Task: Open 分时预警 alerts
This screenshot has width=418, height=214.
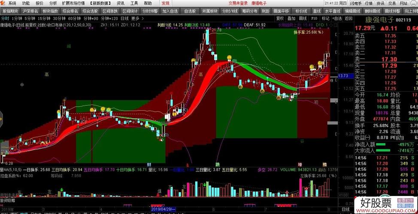Action: tap(150, 11)
